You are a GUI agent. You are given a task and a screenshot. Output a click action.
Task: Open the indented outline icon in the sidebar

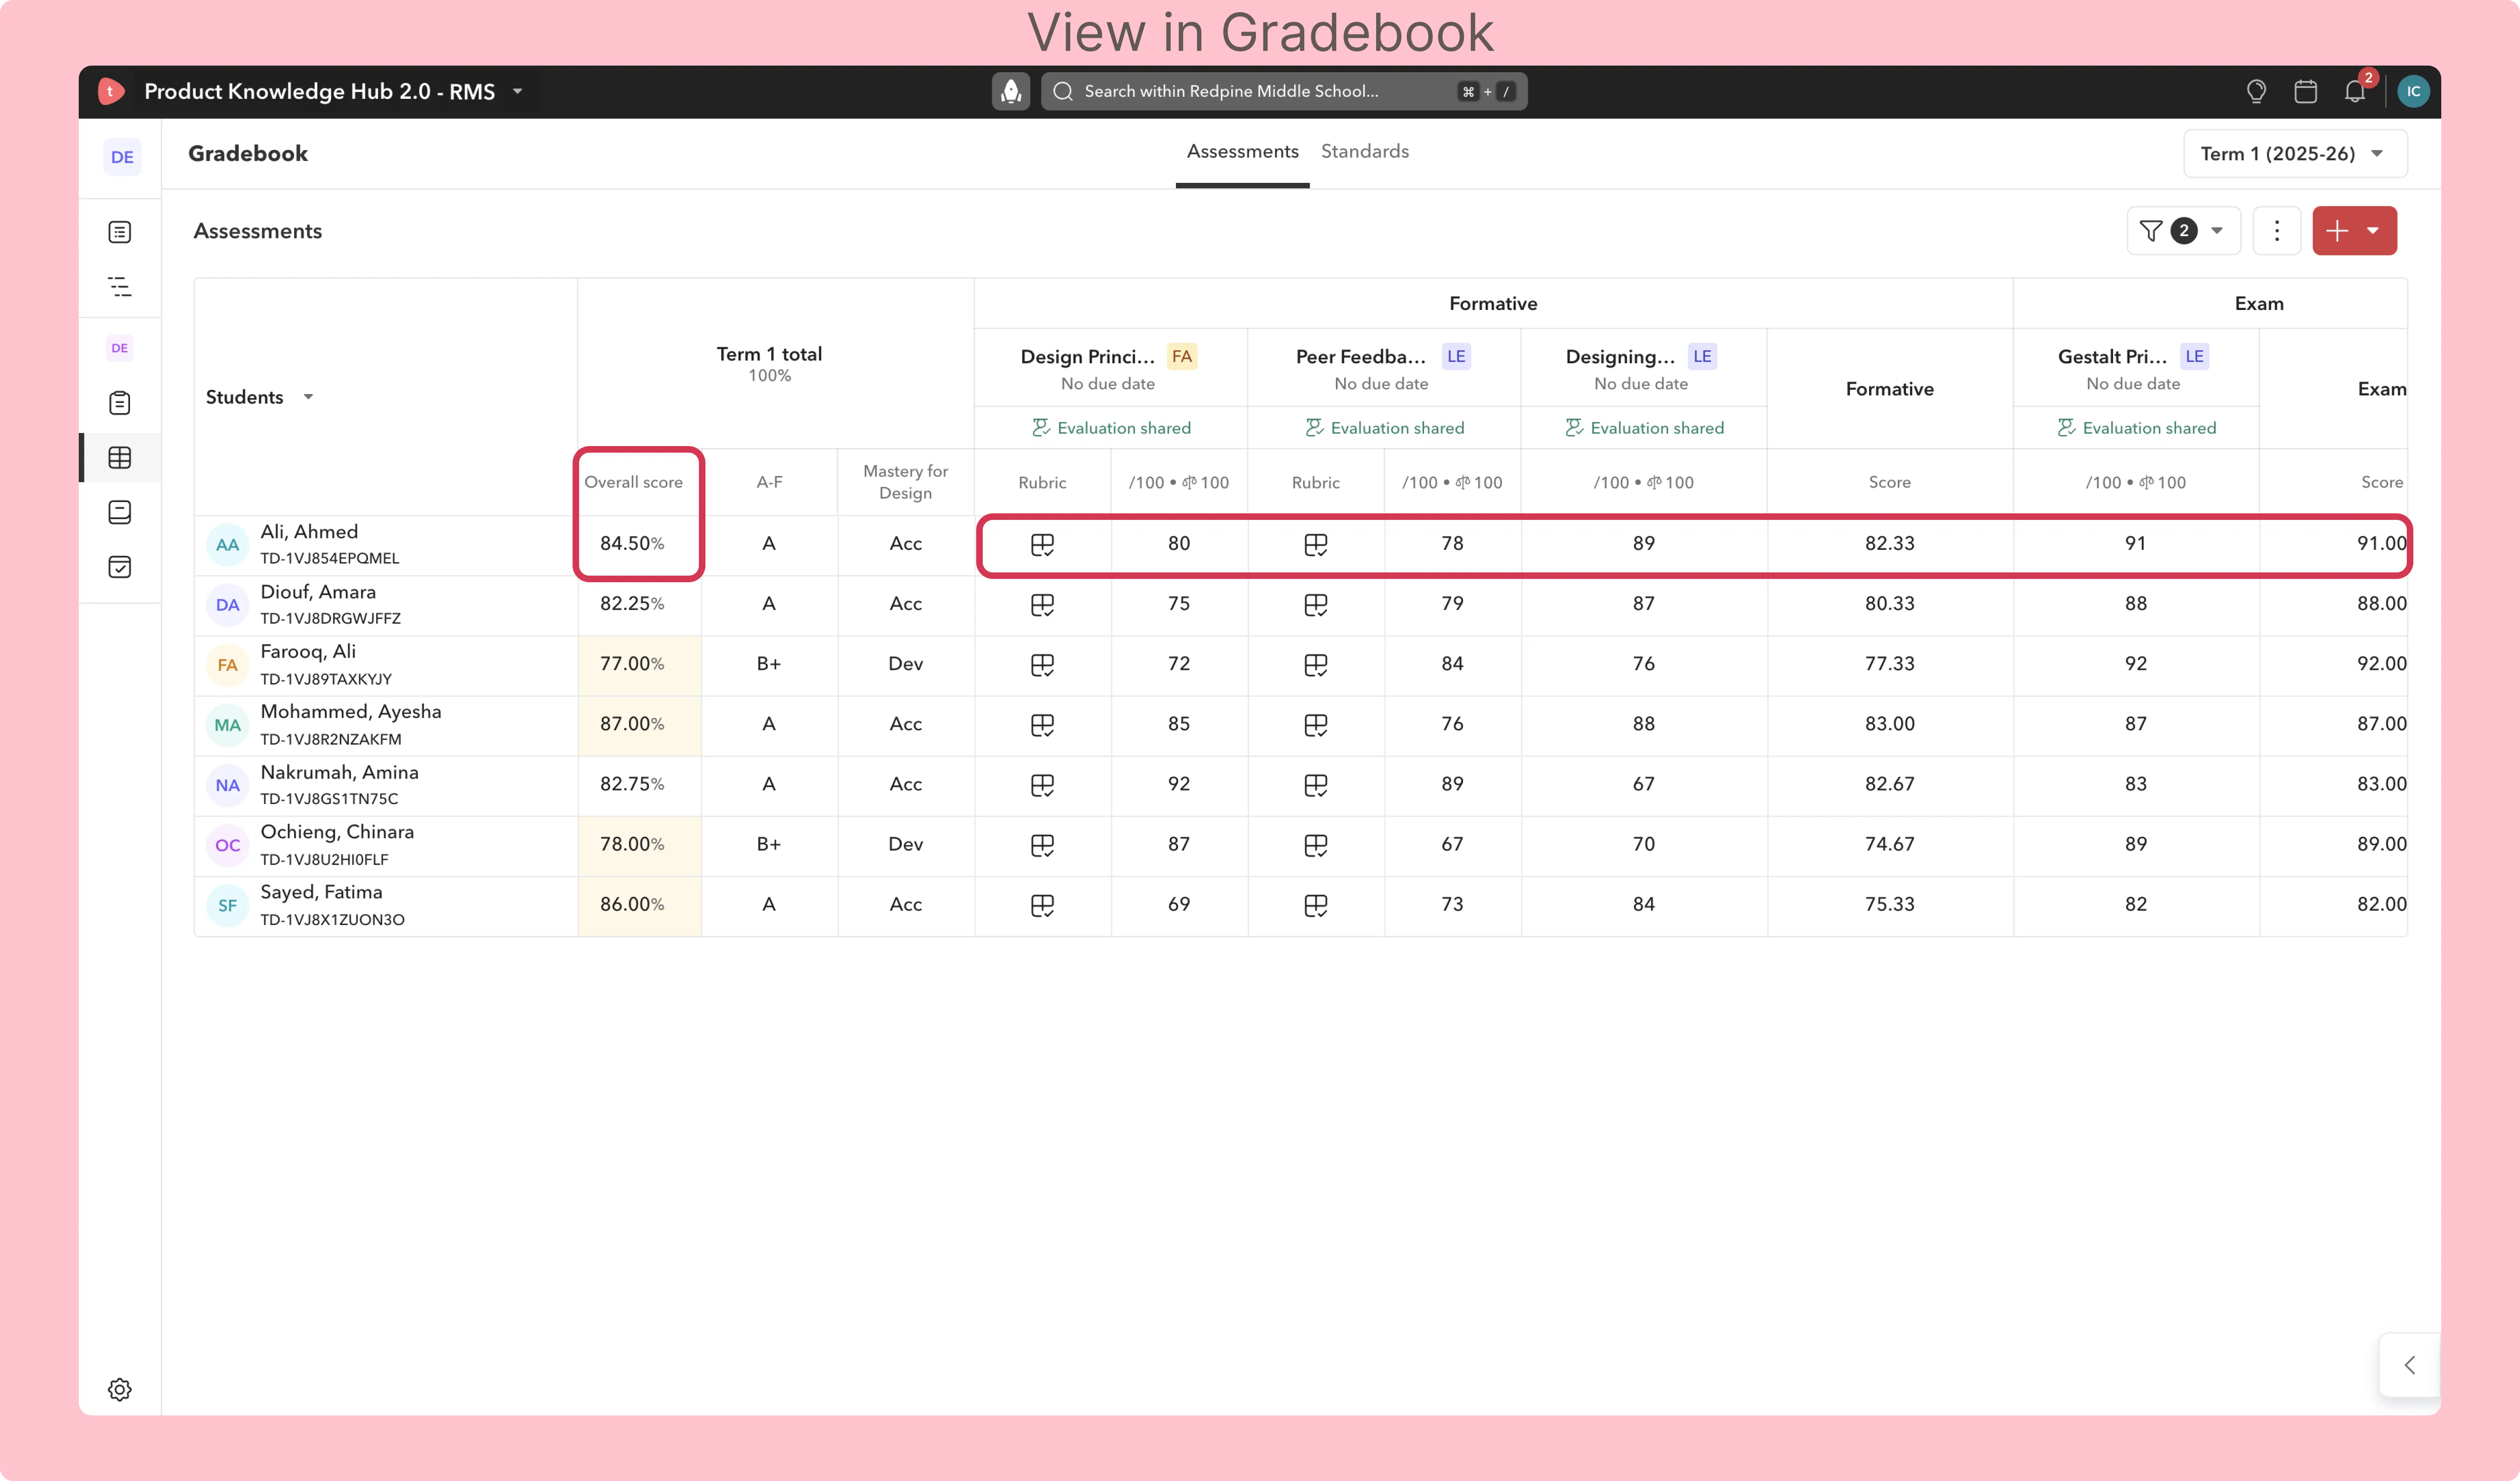coord(120,286)
